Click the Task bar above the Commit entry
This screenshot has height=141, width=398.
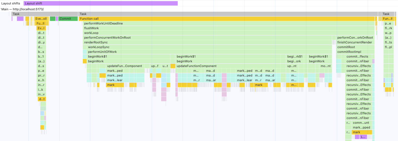click(x=44, y=14)
